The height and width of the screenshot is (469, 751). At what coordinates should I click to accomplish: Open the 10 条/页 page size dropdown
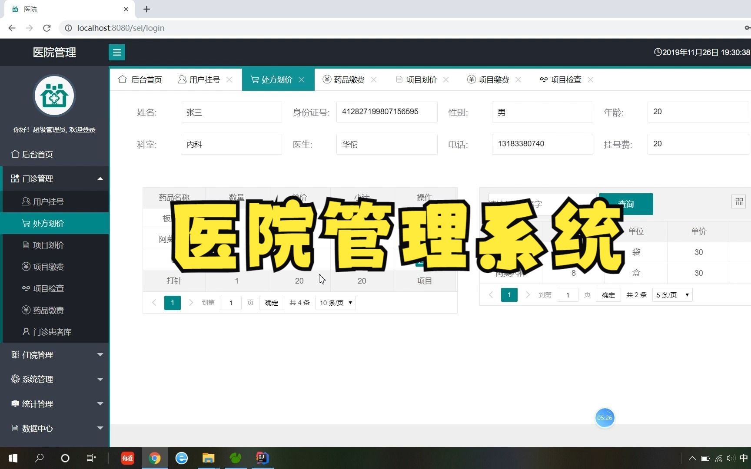coord(336,303)
